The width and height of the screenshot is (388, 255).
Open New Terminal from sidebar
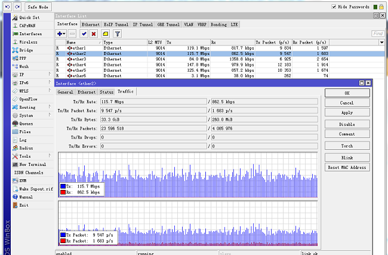(x=32, y=164)
